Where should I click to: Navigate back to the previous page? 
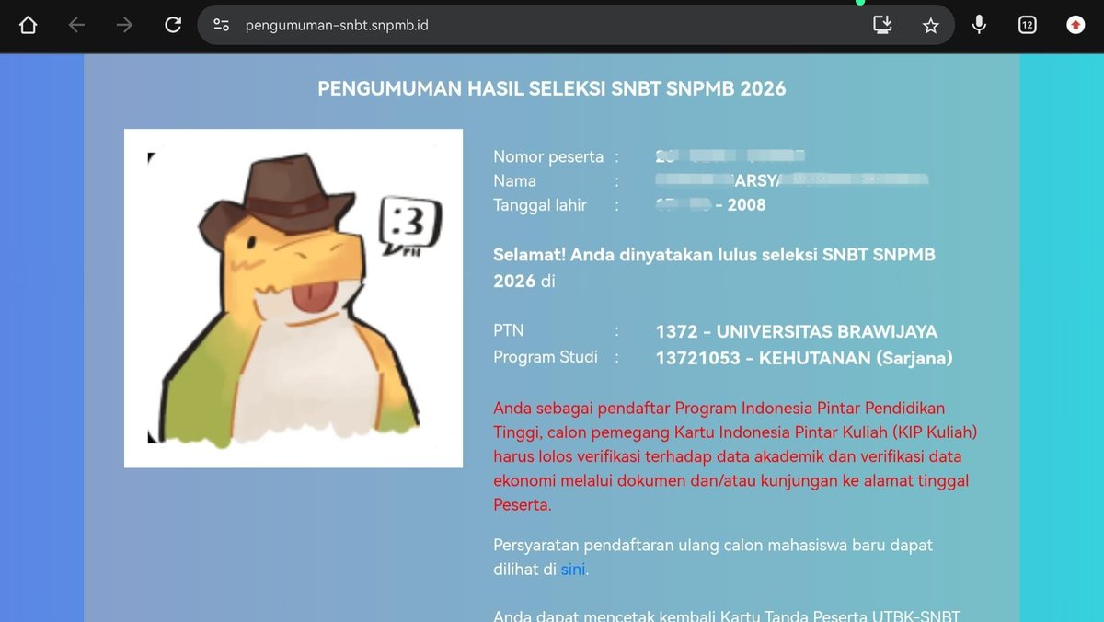[x=76, y=26]
